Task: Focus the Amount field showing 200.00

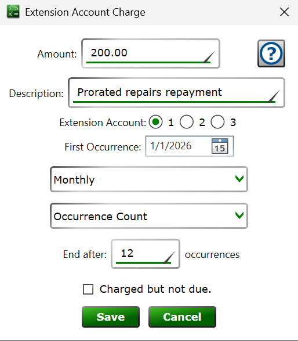Action: [151, 53]
